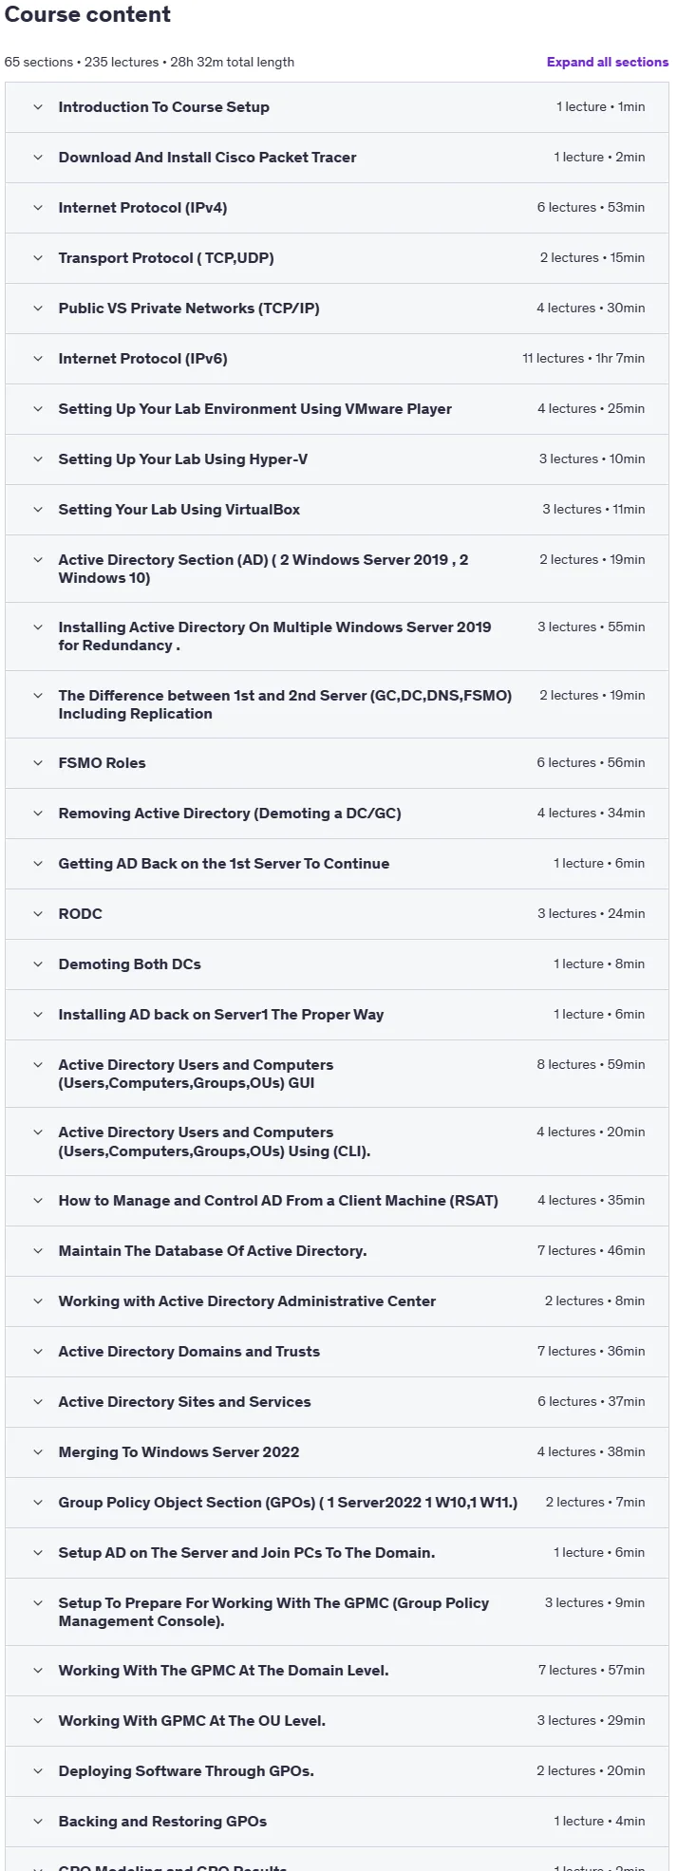The height and width of the screenshot is (1871, 677).
Task: Open Deploying Software Through GPOs section
Action: coord(337,1771)
